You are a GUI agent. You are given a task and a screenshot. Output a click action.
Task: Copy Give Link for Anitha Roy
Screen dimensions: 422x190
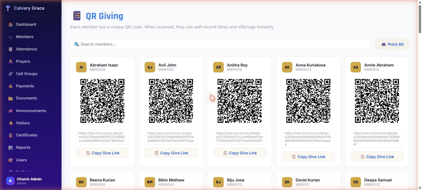pyautogui.click(x=240, y=153)
